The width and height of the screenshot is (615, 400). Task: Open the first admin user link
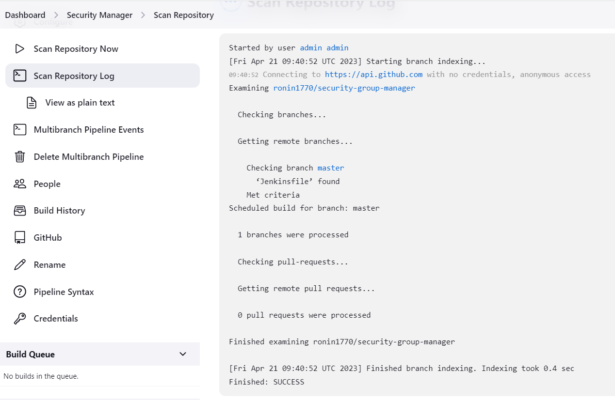311,47
